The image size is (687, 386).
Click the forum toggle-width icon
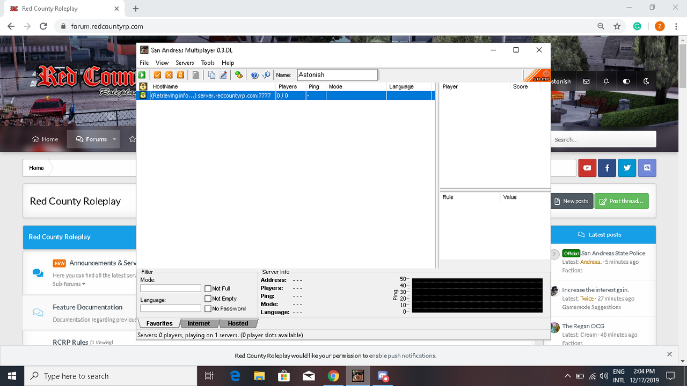coord(626,81)
